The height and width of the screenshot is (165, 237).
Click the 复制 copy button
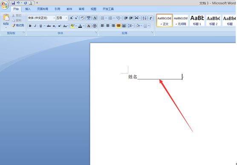click(x=17, y=21)
